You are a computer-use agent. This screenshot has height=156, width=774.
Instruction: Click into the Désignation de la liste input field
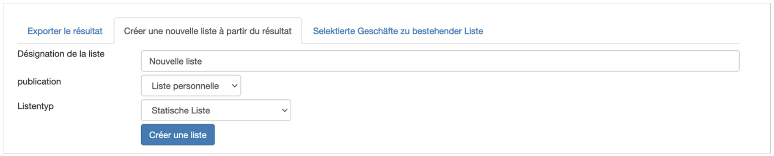tap(440, 61)
